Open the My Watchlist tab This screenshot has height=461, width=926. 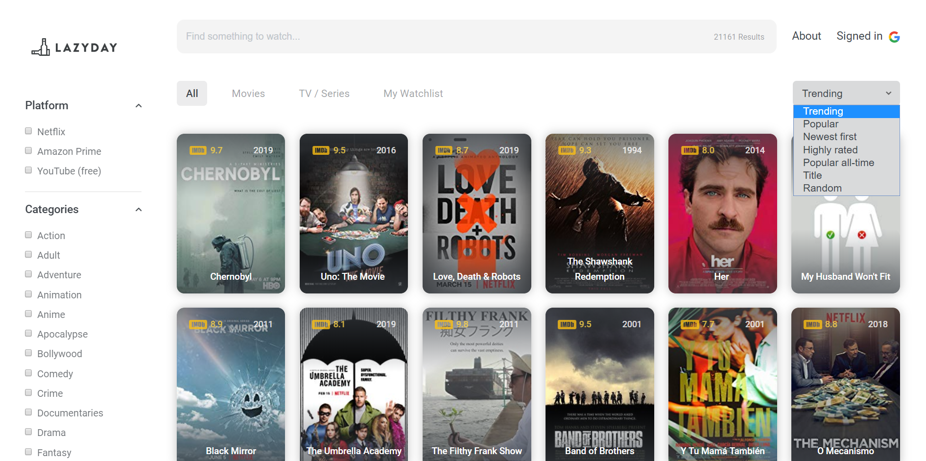coord(413,93)
